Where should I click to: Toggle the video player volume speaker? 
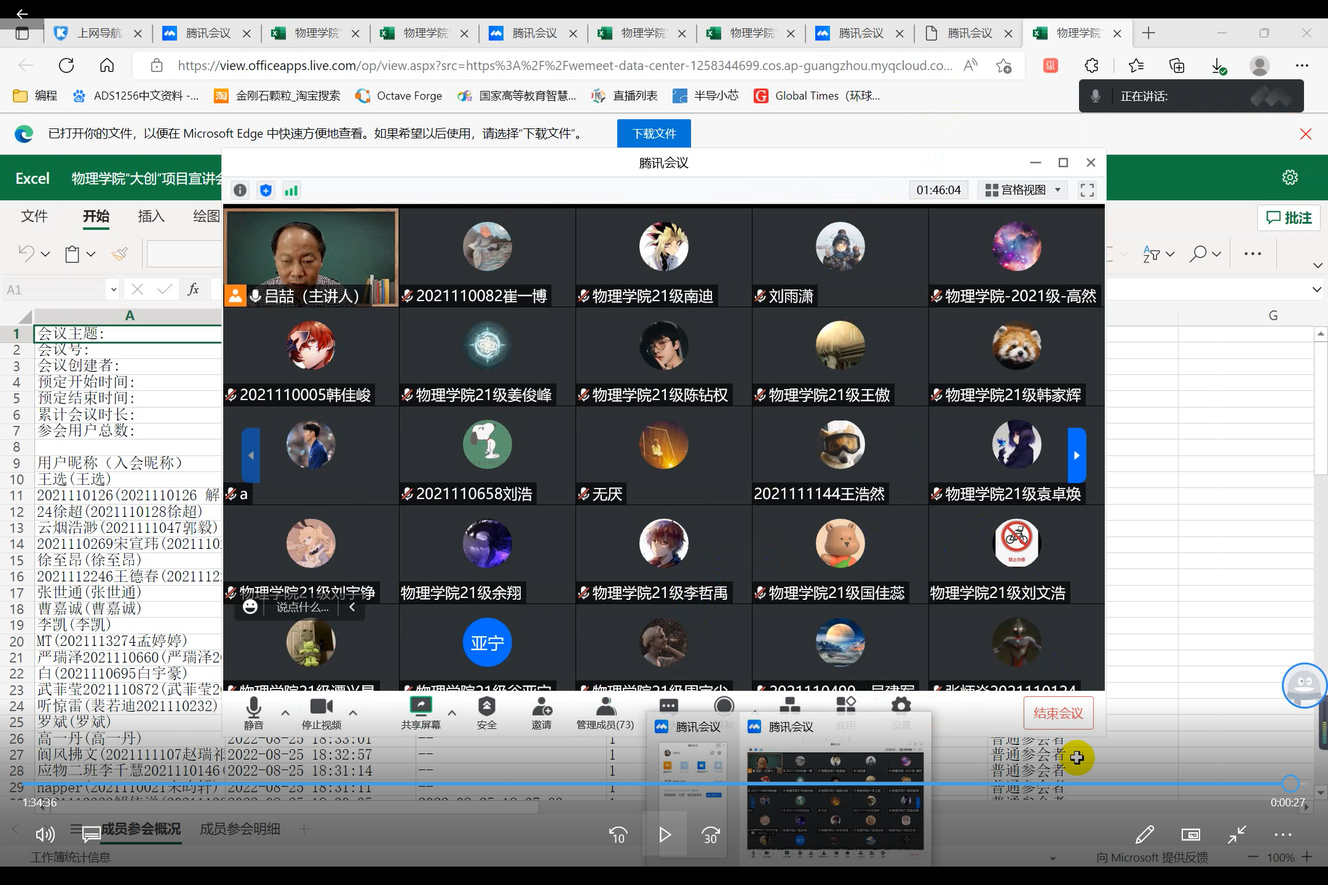[x=45, y=834]
